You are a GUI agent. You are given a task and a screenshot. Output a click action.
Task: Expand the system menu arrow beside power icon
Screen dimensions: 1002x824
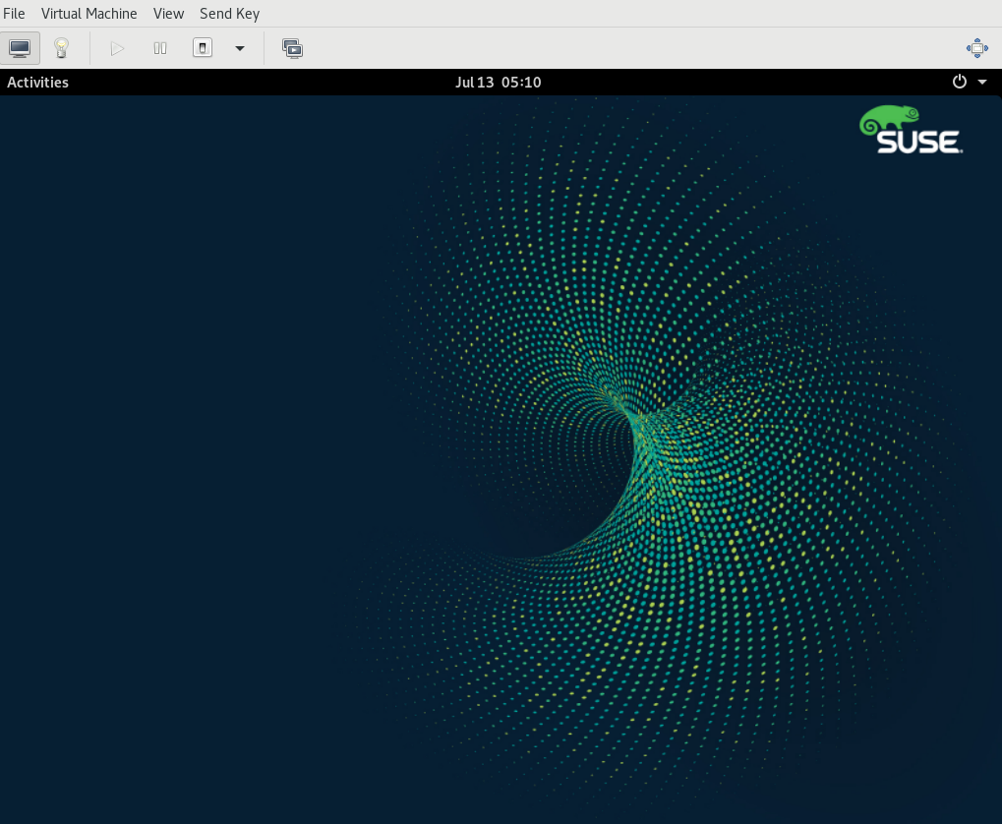981,82
